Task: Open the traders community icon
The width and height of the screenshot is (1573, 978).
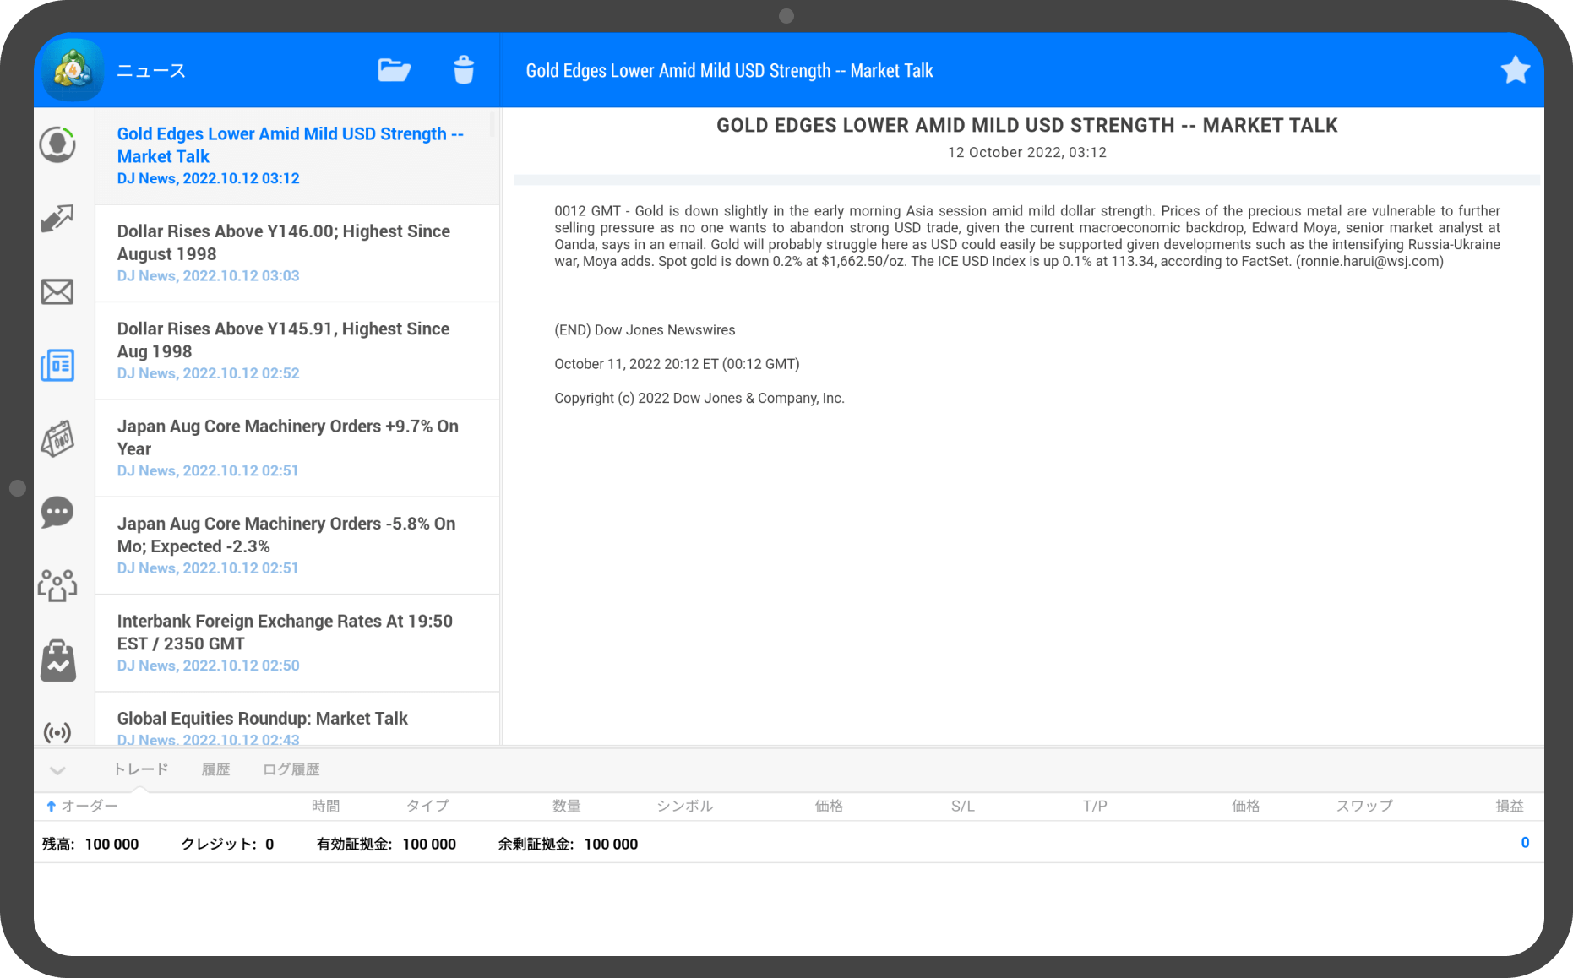Action: pos(57,585)
